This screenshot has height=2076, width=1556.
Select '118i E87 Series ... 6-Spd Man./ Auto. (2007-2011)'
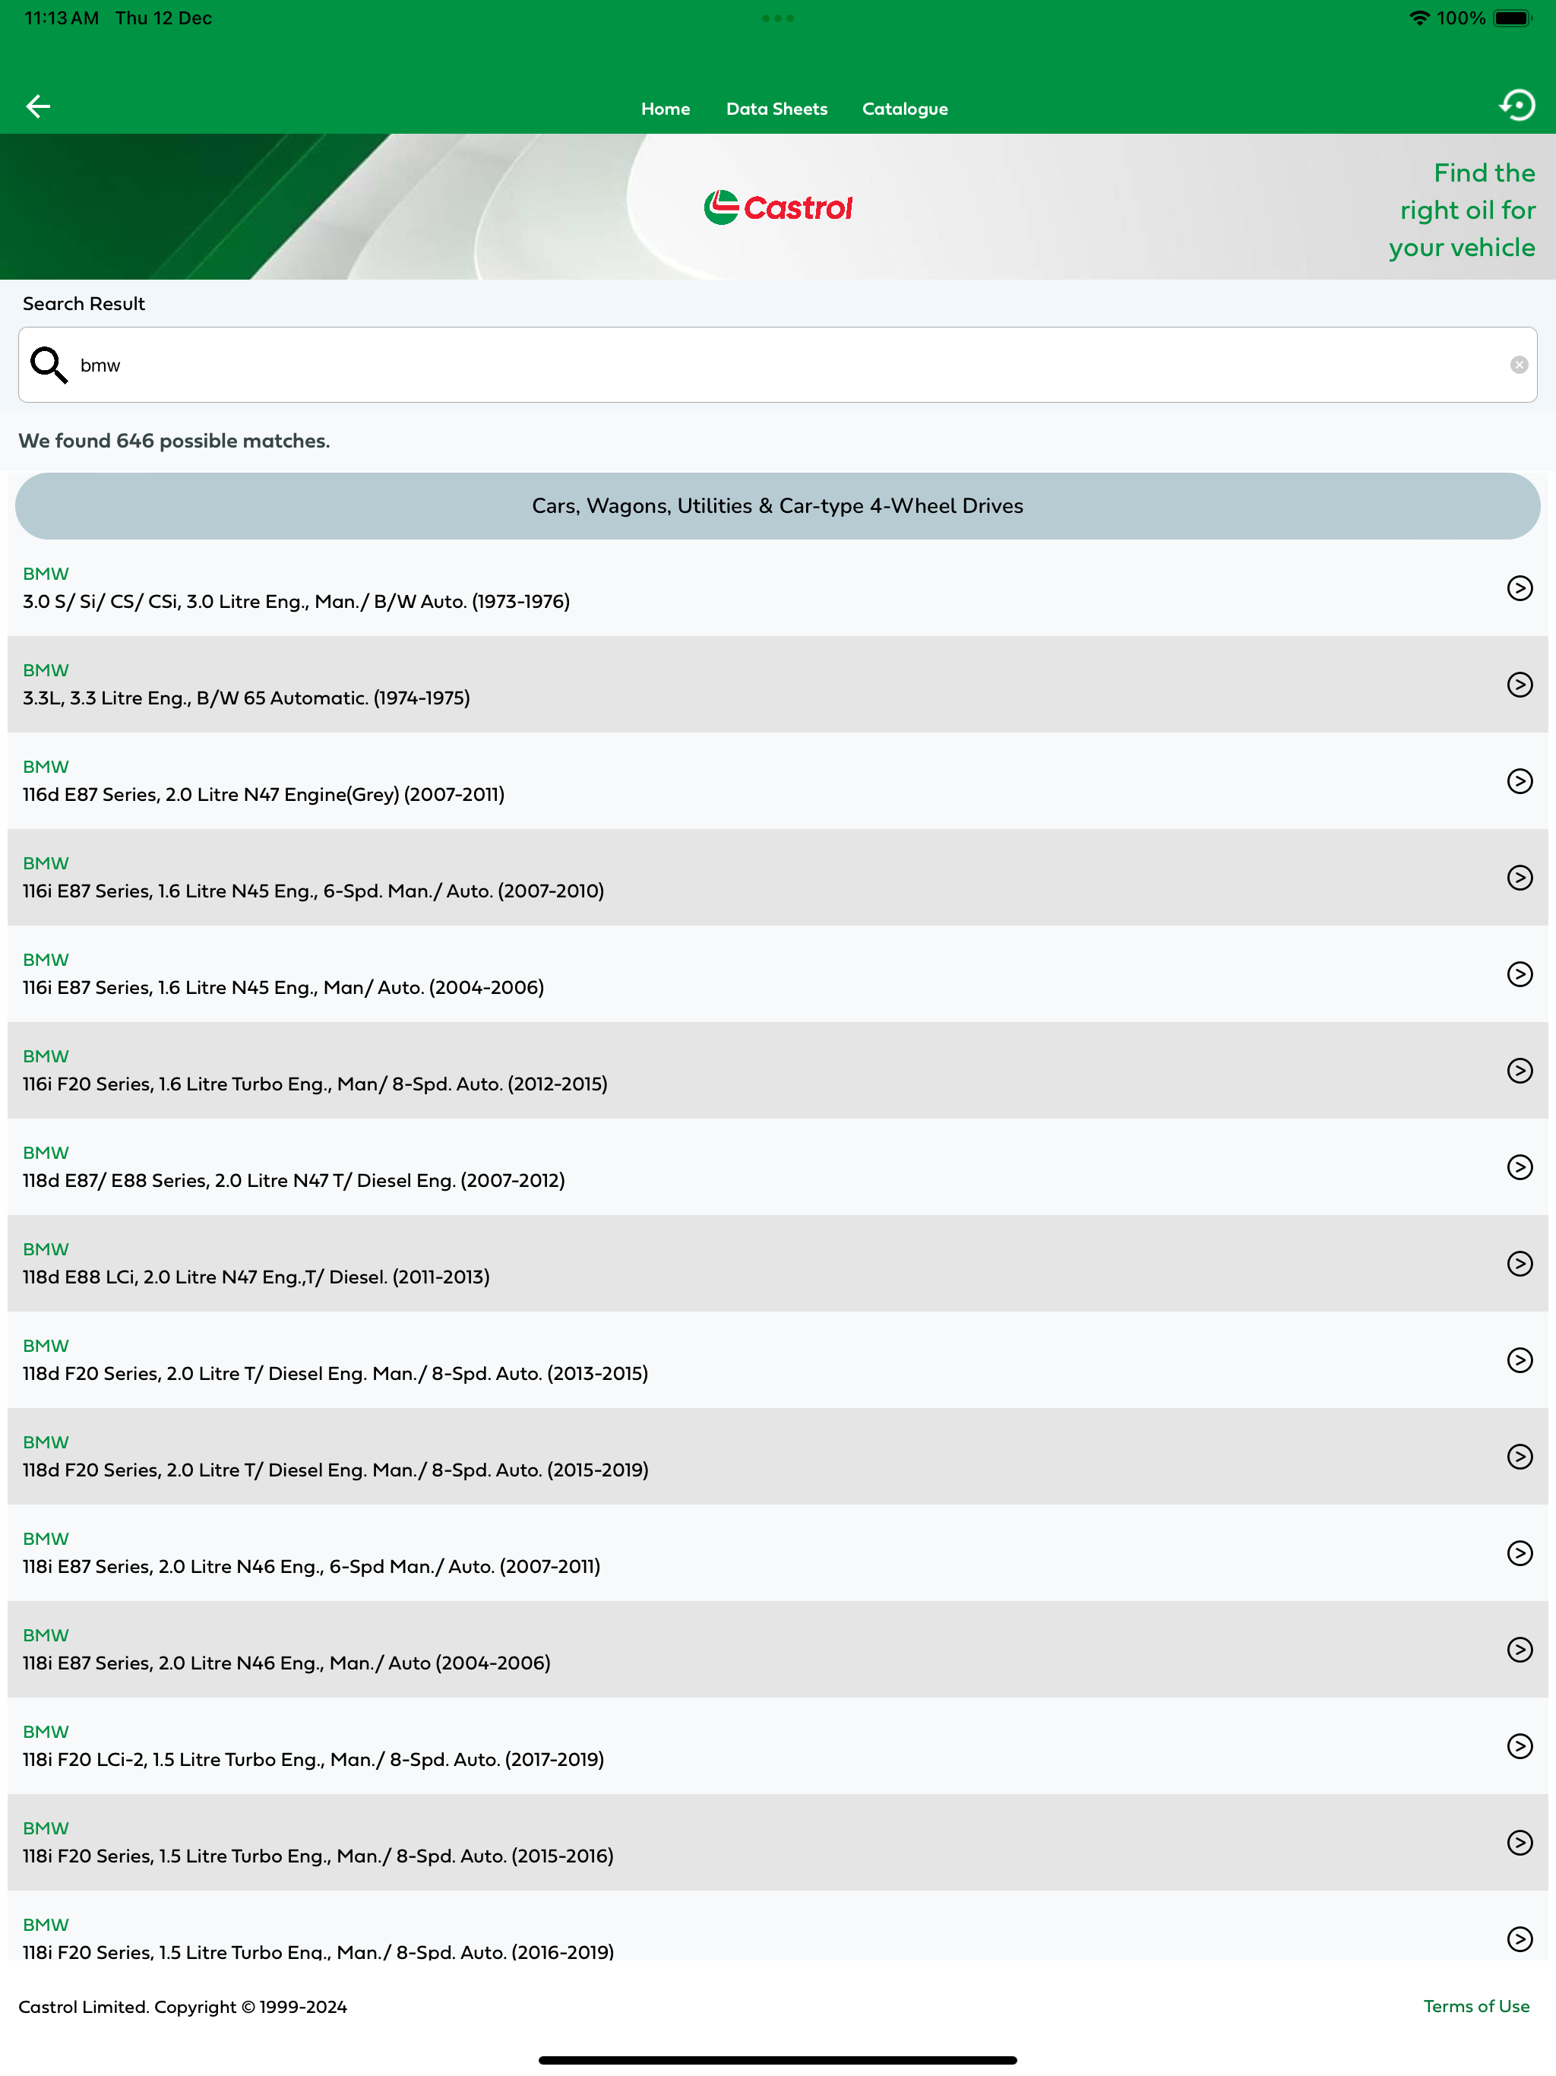point(778,1553)
